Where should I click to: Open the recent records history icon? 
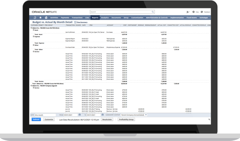click(35, 18)
